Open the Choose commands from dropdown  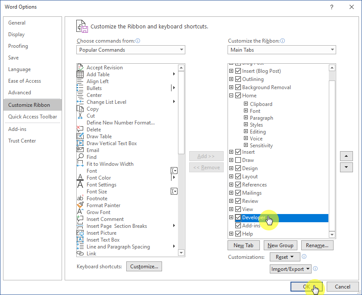(x=131, y=50)
